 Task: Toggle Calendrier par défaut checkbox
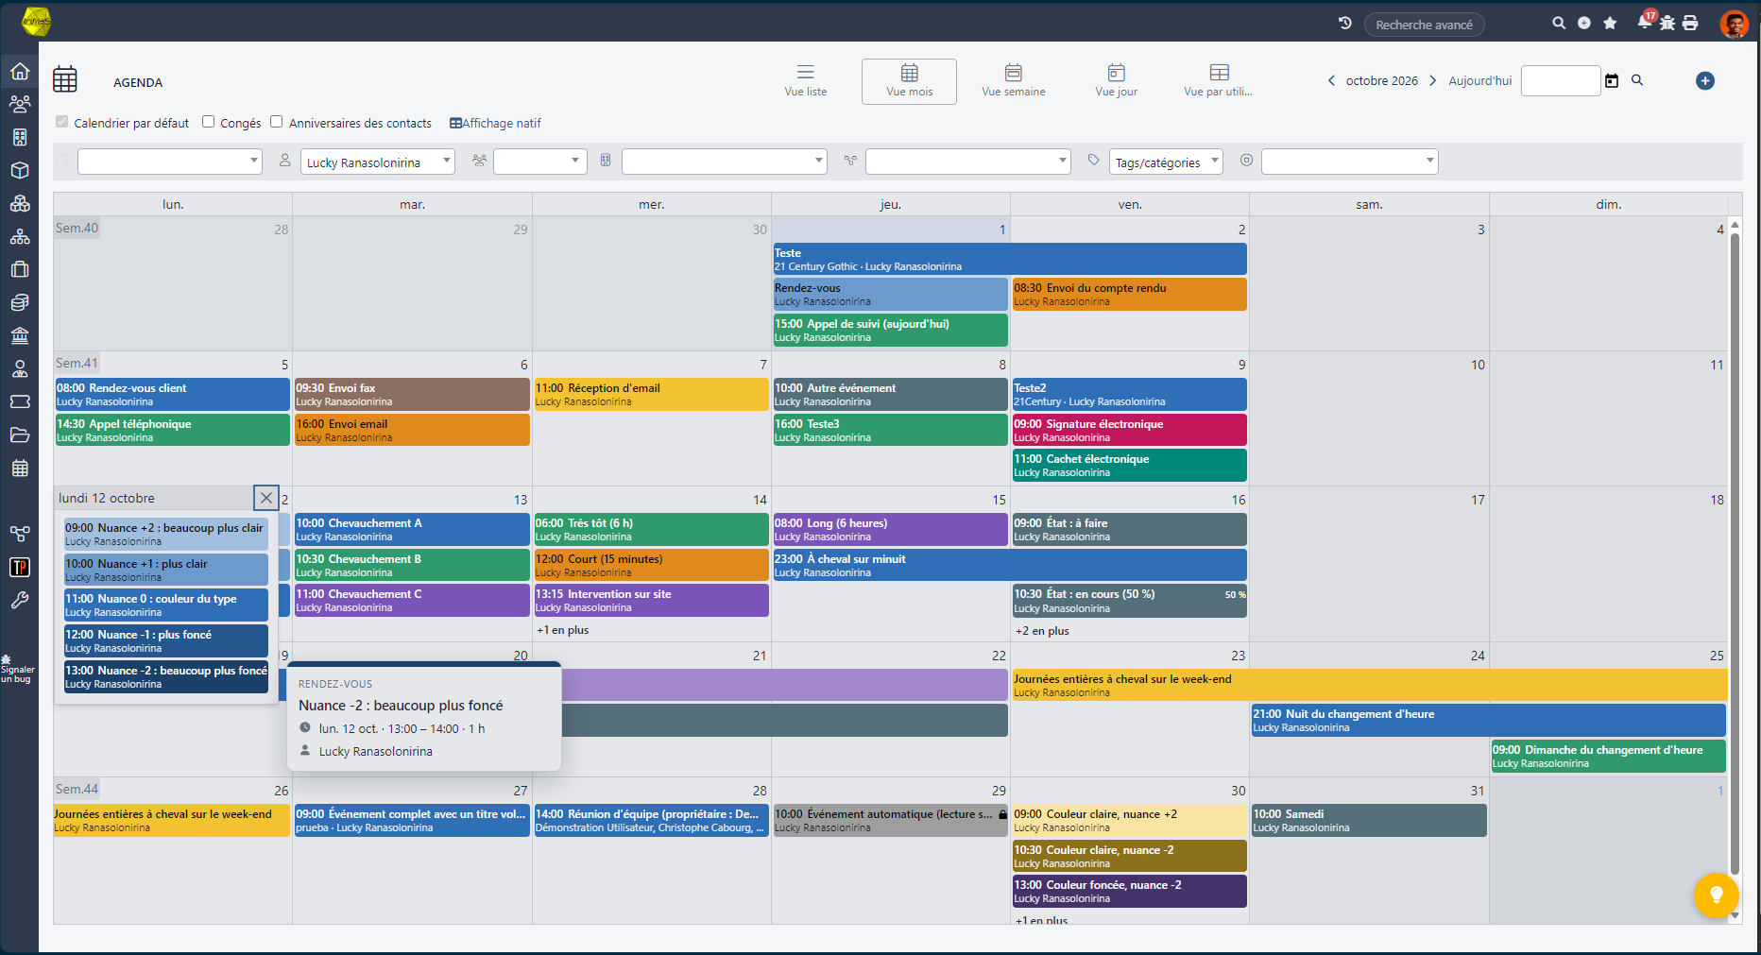tap(61, 122)
